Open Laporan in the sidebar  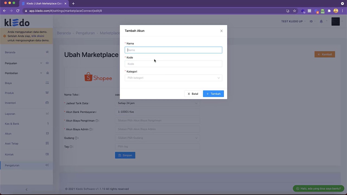10,114
